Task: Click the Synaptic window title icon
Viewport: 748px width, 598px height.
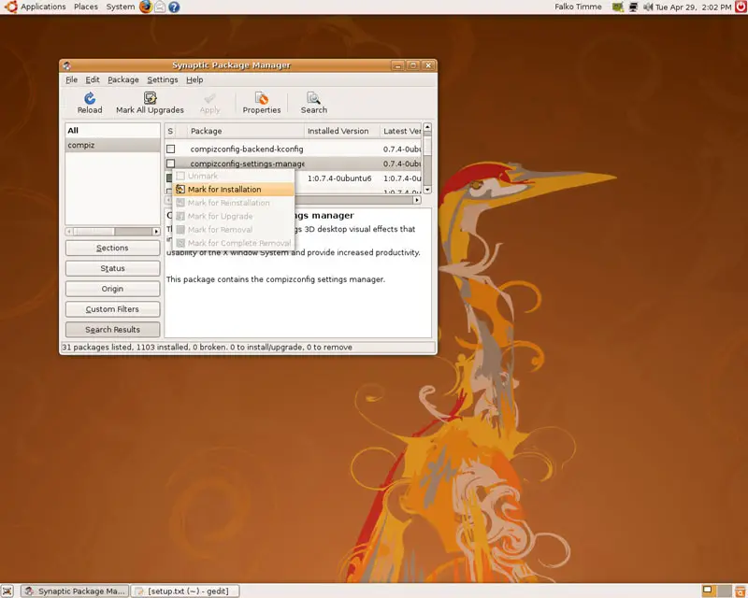Action: [x=66, y=65]
